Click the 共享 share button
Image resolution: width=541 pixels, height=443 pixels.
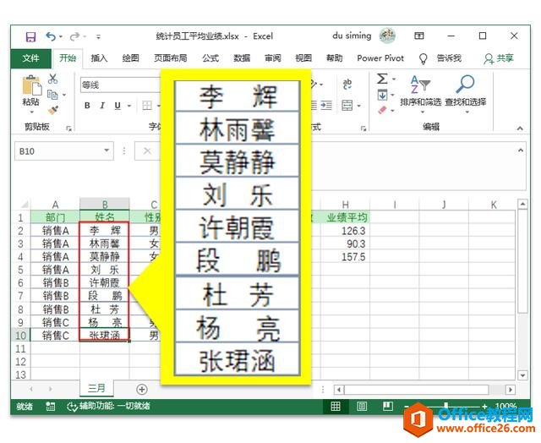pyautogui.click(x=499, y=58)
